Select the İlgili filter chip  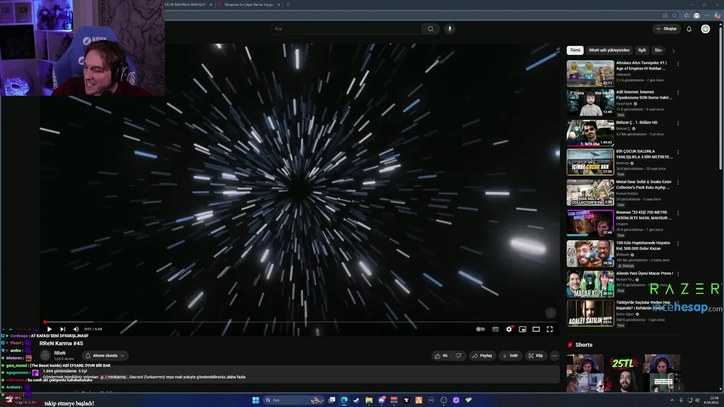[642, 50]
